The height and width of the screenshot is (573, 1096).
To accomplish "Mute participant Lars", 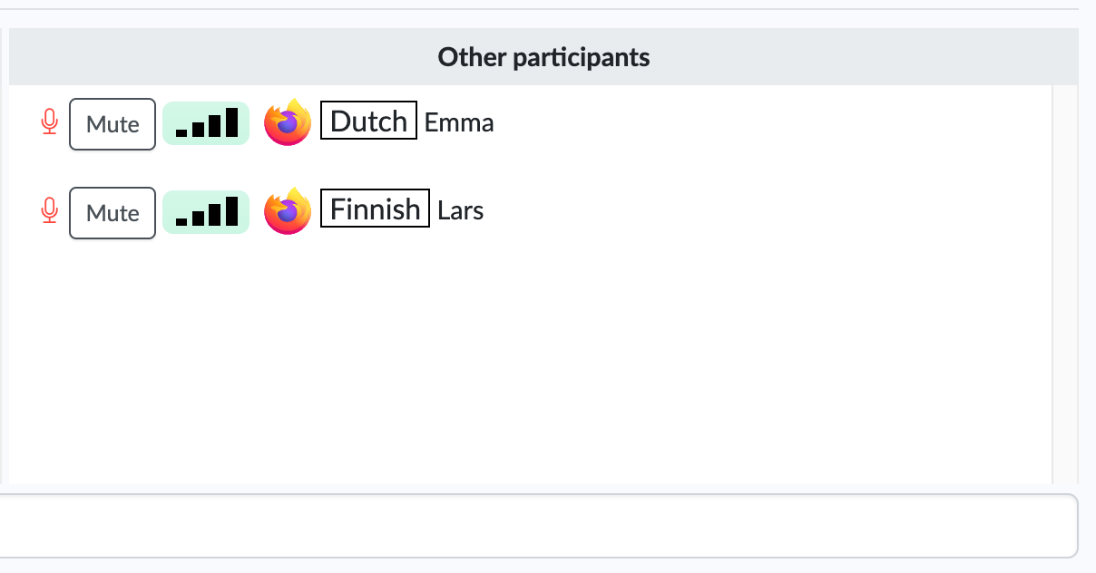I will 113,213.
